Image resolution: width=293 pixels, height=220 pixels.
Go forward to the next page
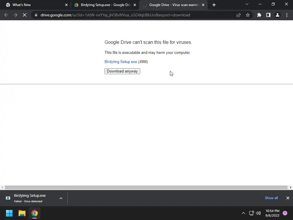[x=15, y=15]
